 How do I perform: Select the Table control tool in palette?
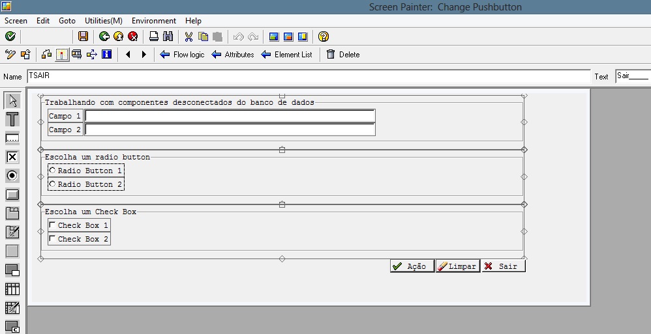pos(12,289)
